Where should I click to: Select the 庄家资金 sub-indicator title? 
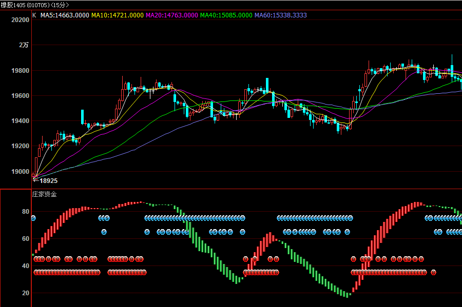click(x=45, y=194)
